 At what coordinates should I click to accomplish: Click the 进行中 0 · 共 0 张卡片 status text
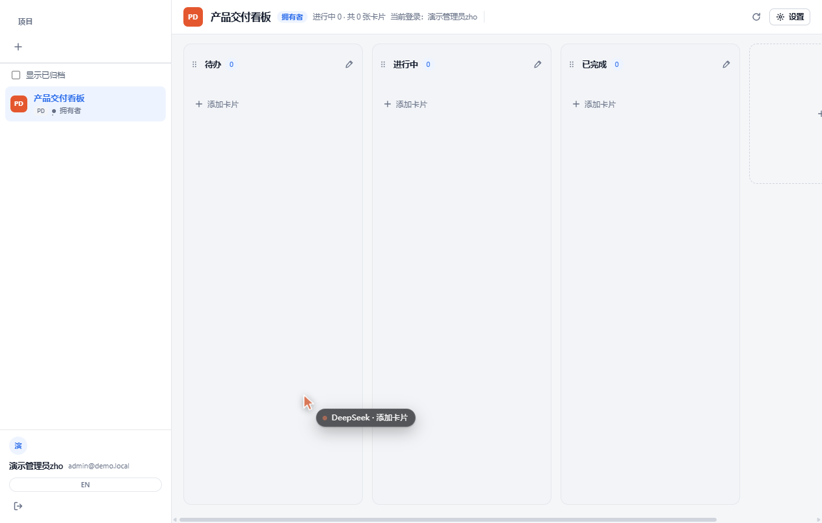coord(349,17)
